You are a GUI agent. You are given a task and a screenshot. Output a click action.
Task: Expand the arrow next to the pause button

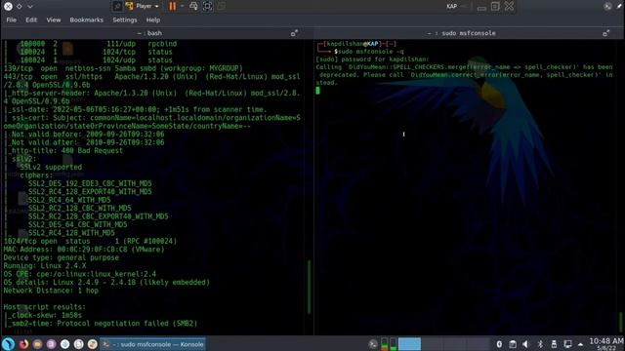point(183,6)
